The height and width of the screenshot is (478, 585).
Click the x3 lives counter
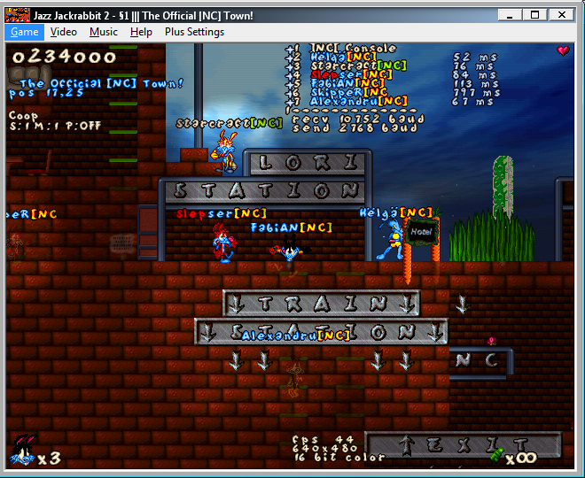(x=50, y=459)
